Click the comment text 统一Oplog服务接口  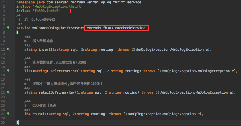[x=40, y=19]
